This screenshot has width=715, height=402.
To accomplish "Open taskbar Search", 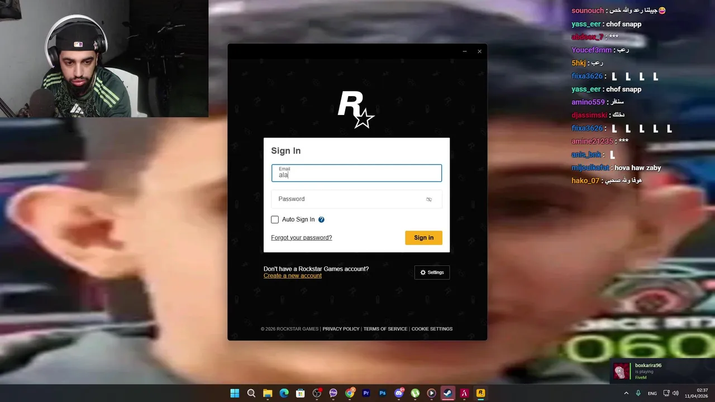I will point(251,393).
